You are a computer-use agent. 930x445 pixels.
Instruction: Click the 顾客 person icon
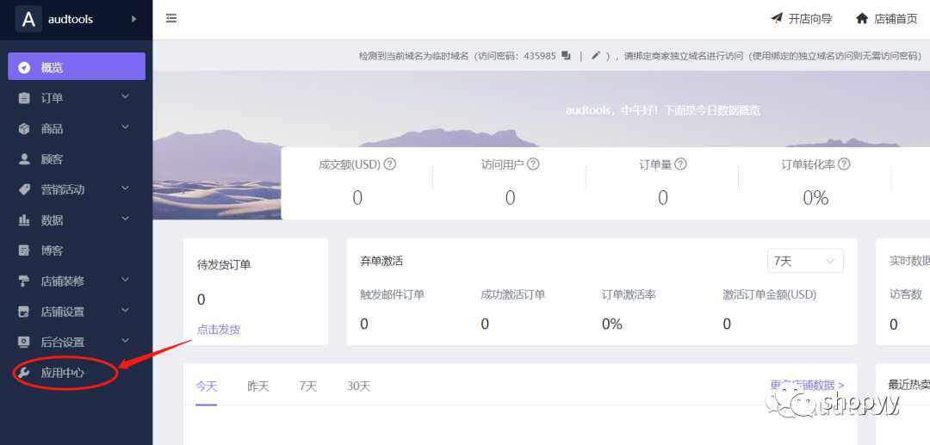(x=24, y=158)
